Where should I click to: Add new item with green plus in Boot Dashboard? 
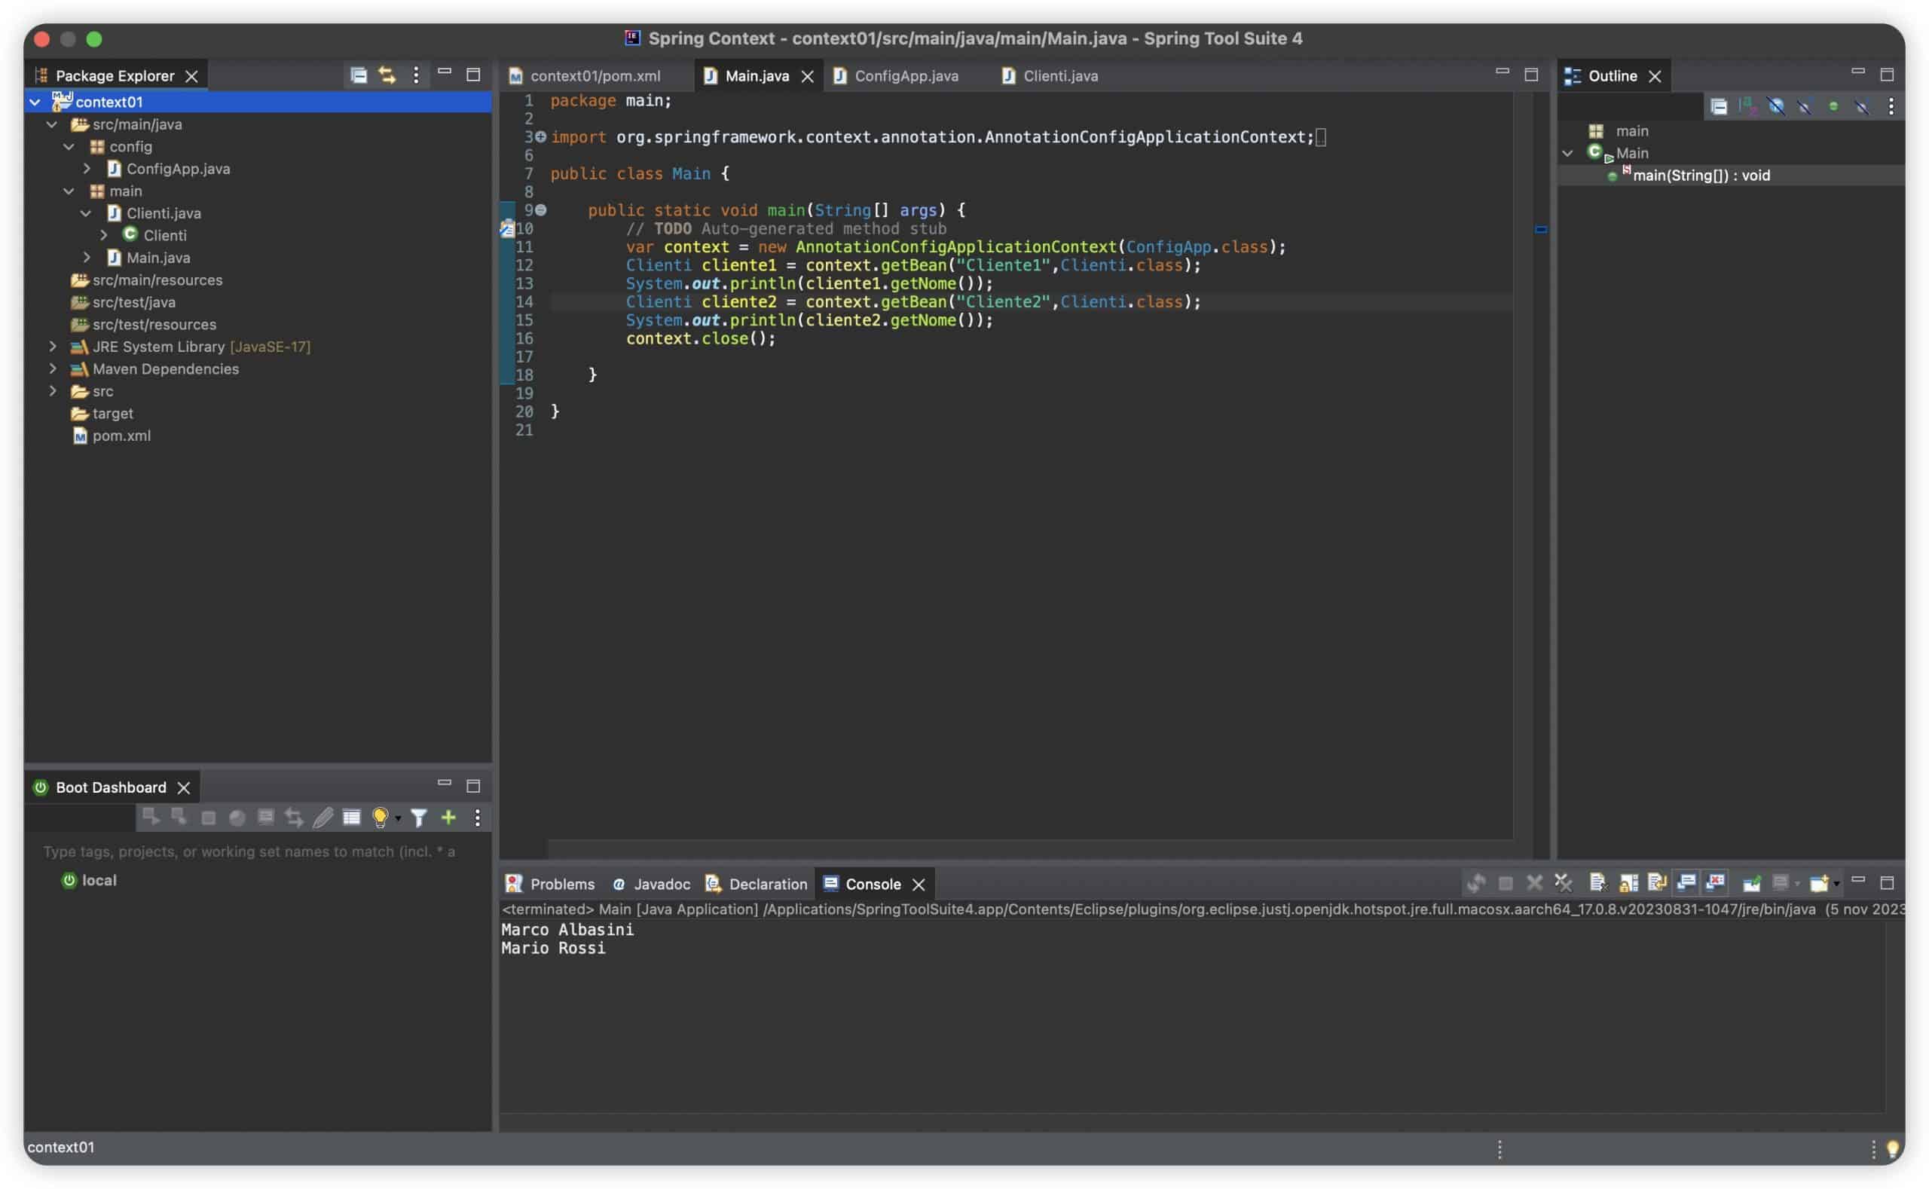(x=448, y=818)
